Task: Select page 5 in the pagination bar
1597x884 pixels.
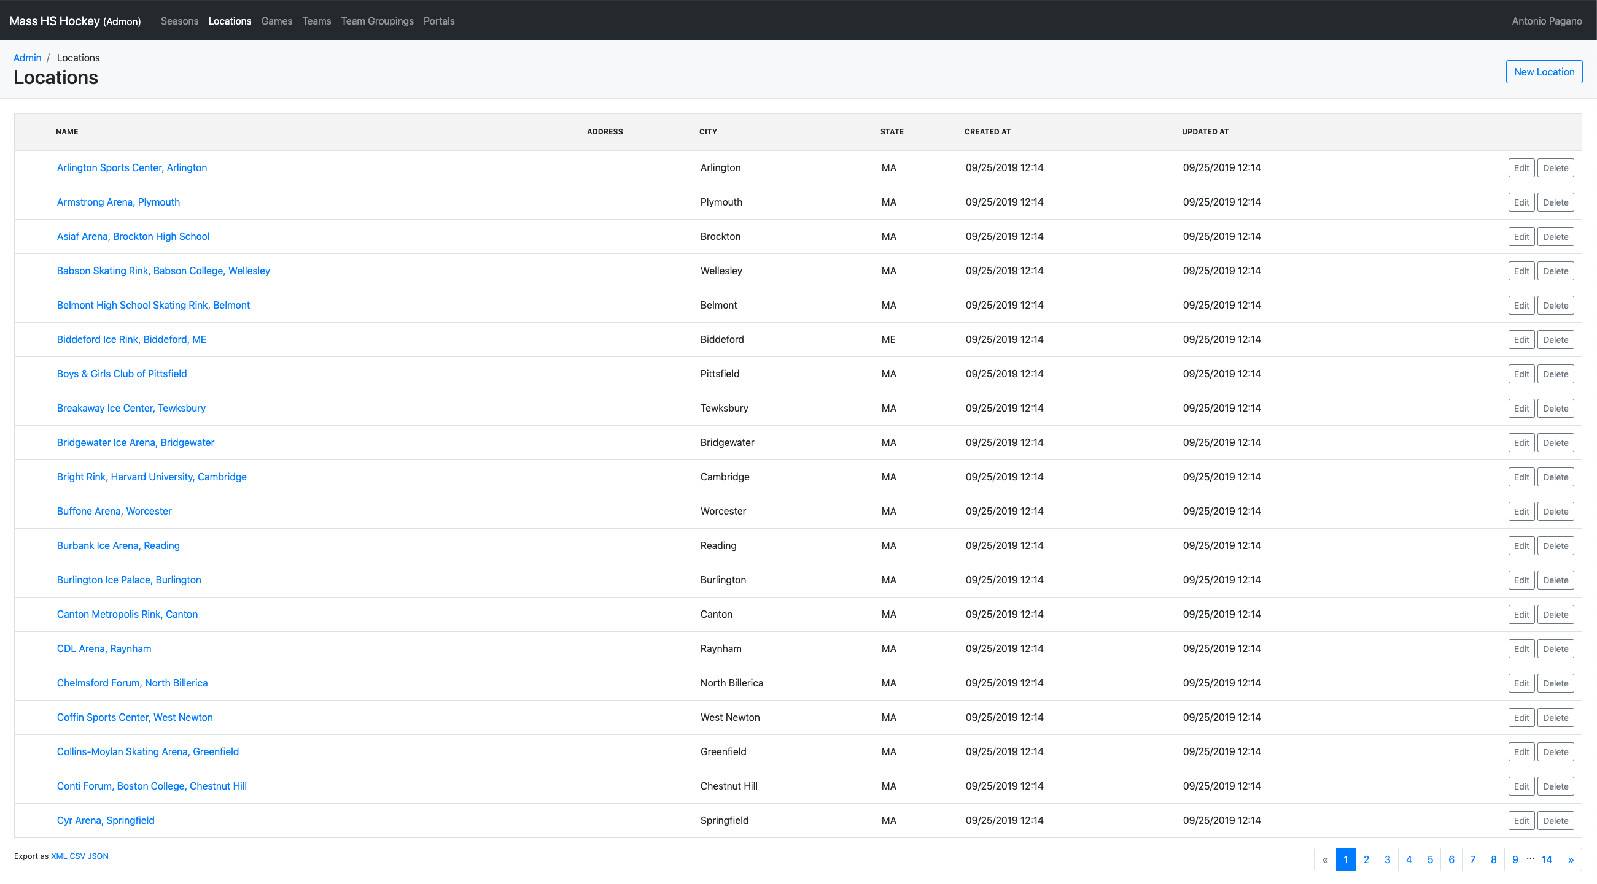Action: click(1429, 859)
